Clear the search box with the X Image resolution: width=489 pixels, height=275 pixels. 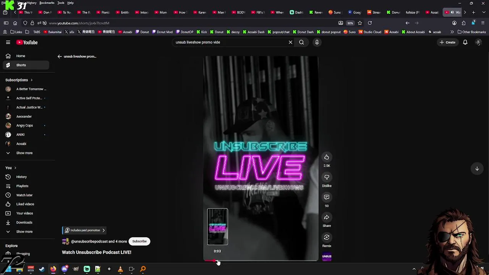290,42
